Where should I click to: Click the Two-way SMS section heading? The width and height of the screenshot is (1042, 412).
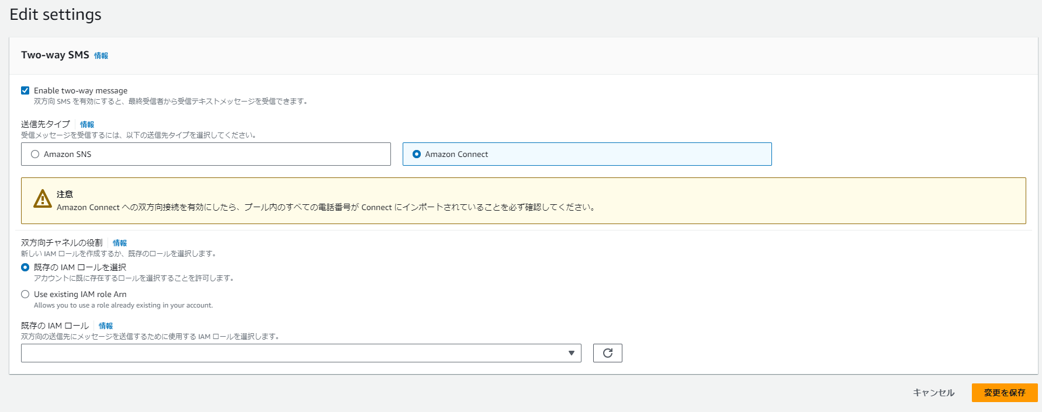(55, 55)
